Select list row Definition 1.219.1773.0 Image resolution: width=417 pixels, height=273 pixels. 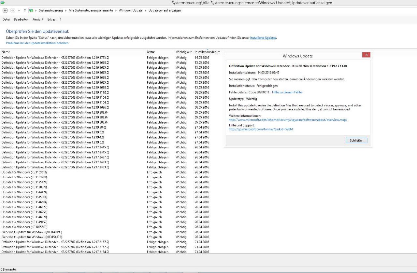(x=105, y=58)
